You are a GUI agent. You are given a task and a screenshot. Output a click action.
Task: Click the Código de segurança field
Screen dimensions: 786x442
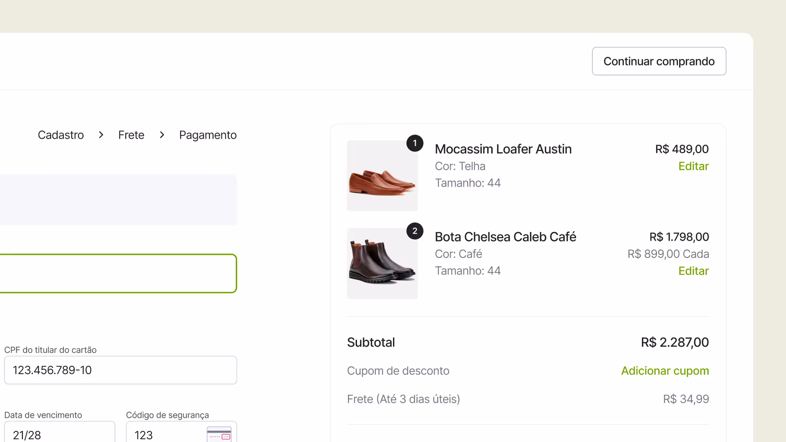(x=181, y=432)
